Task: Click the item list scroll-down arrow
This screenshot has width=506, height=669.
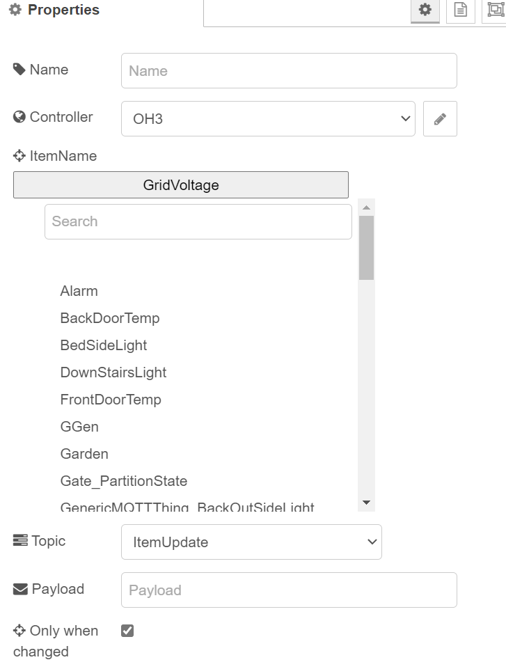Action: point(367,503)
